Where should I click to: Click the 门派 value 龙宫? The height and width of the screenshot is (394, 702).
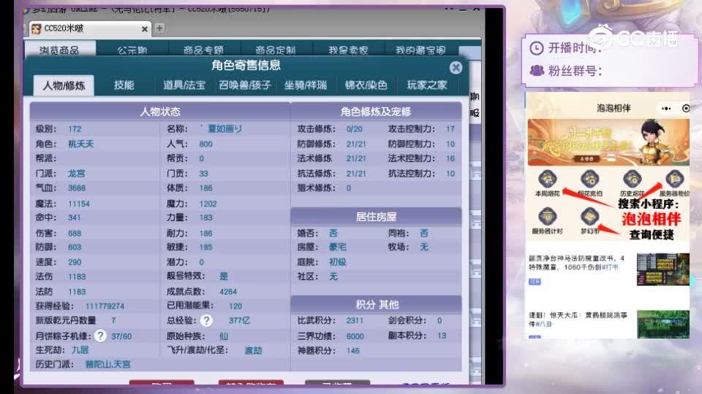(x=77, y=174)
